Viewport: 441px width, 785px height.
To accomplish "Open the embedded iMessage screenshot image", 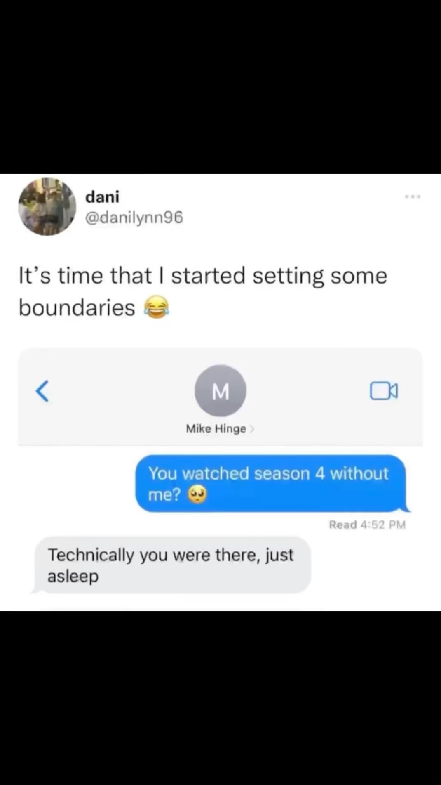I will 220,479.
